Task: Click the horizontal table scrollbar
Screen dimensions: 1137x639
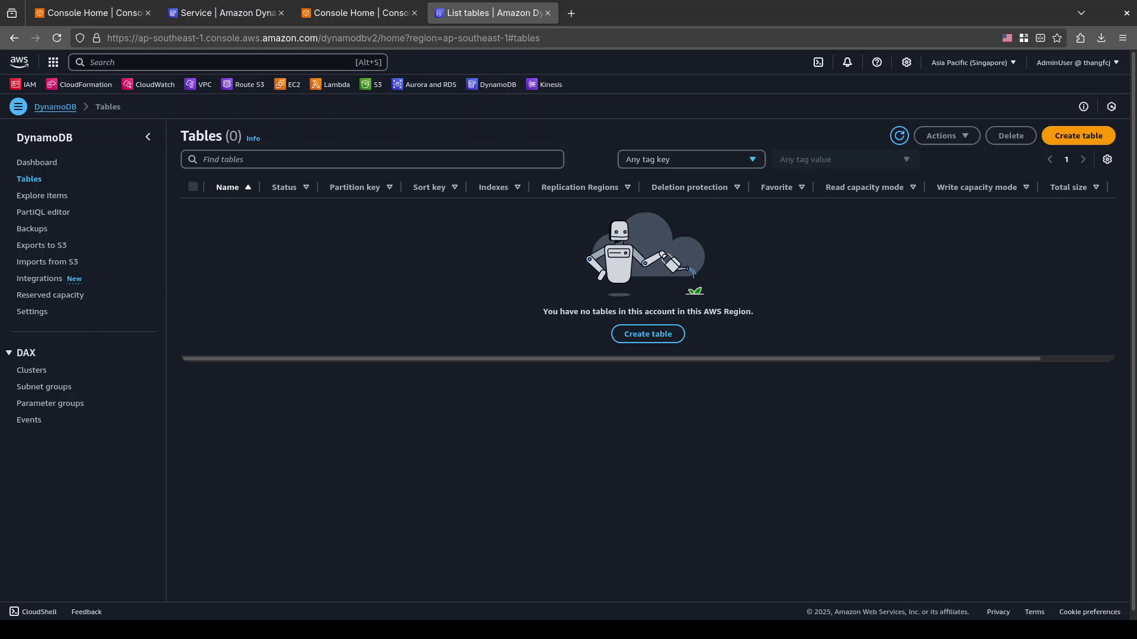Action: 611,359
